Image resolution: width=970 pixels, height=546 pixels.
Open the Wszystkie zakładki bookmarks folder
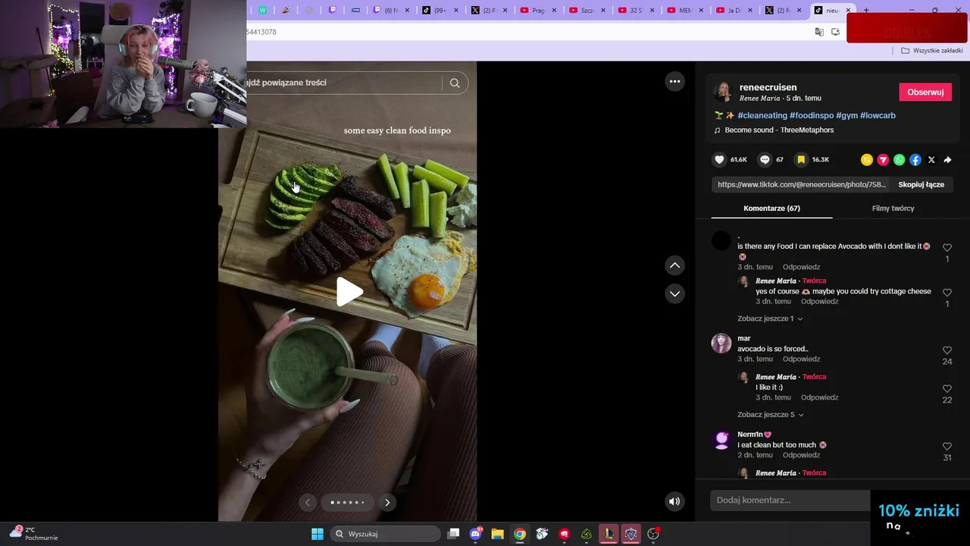coord(931,51)
